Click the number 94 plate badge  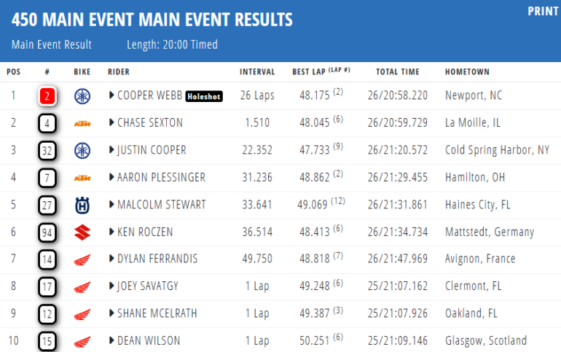[47, 232]
